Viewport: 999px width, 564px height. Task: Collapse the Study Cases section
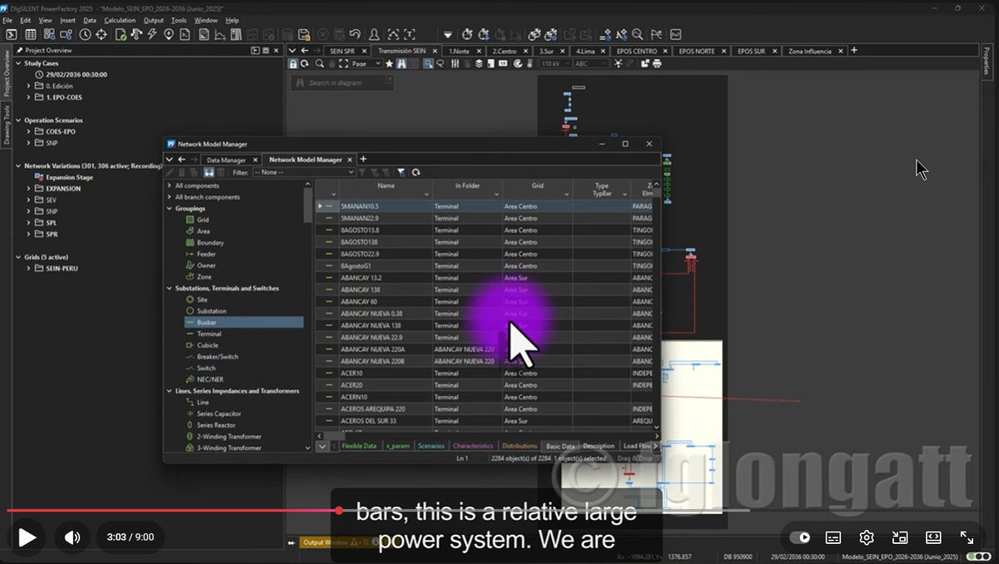pos(17,63)
